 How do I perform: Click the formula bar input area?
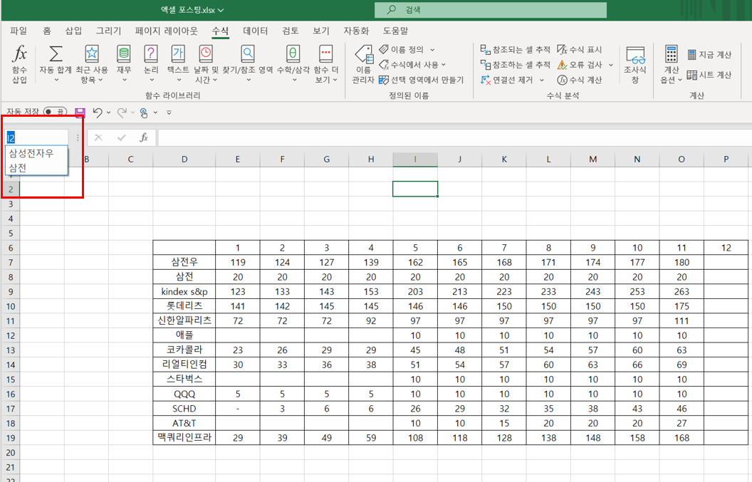(x=453, y=137)
